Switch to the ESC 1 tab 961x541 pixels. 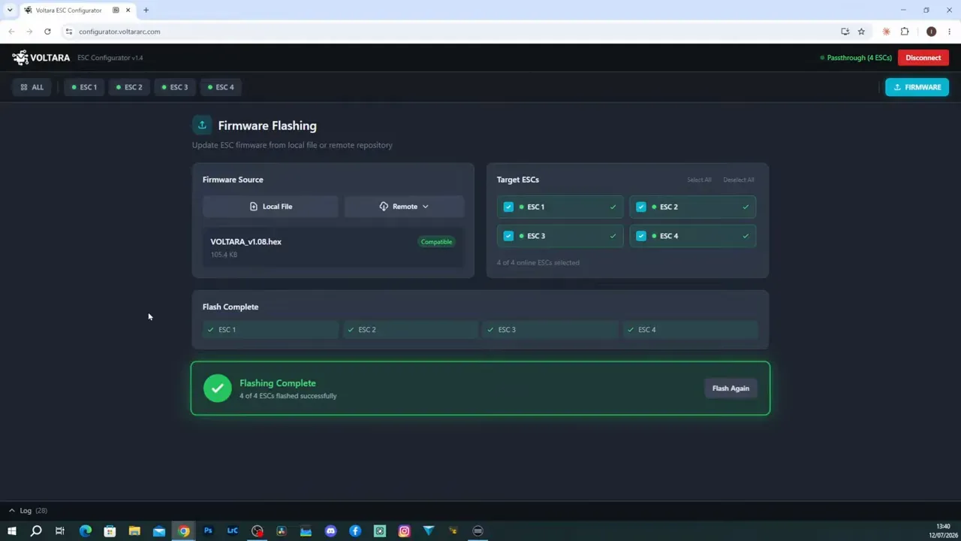pos(84,87)
